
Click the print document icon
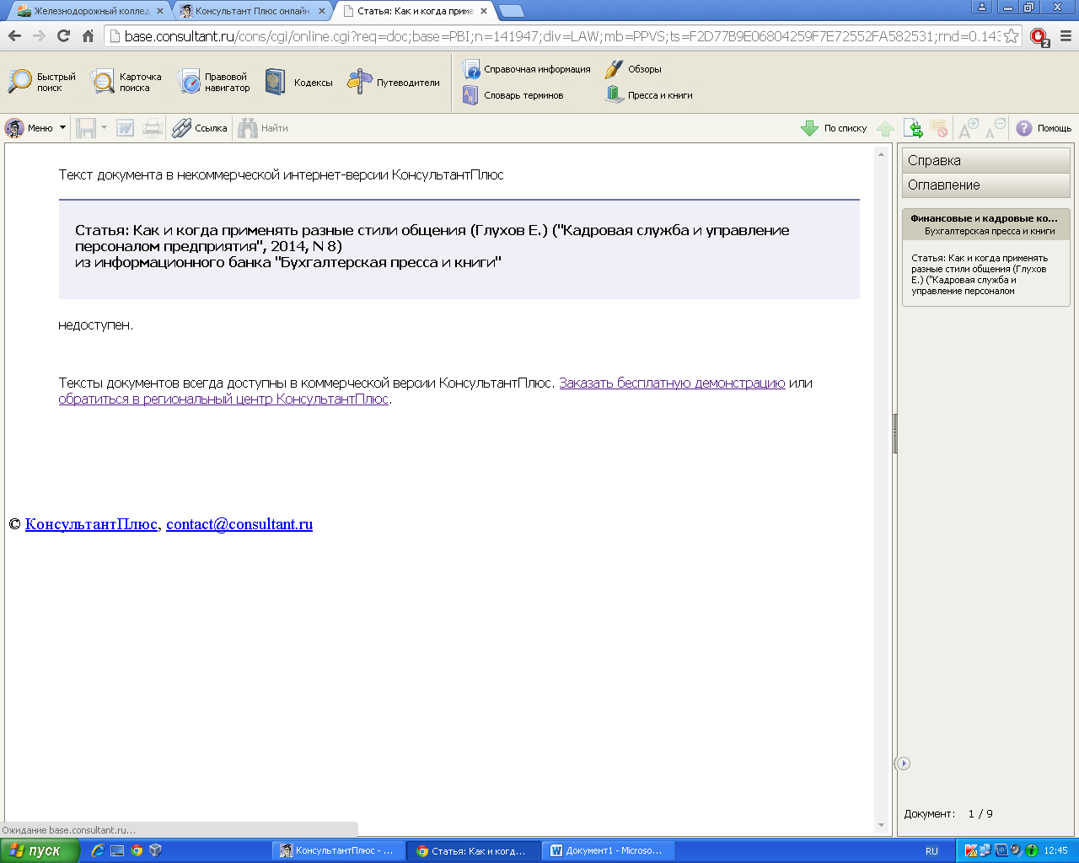pyautogui.click(x=153, y=128)
